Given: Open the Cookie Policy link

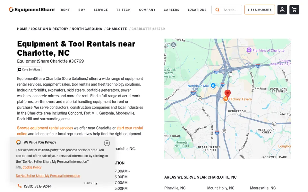Looking at the screenshot, I should click(x=32, y=167).
